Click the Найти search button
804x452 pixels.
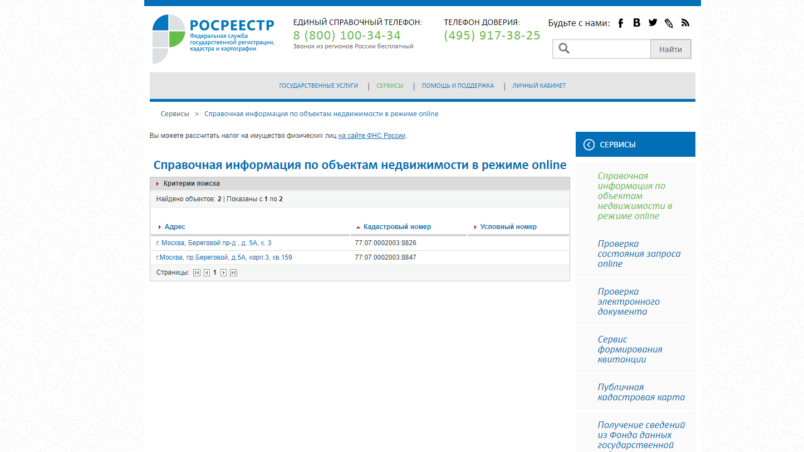click(670, 49)
